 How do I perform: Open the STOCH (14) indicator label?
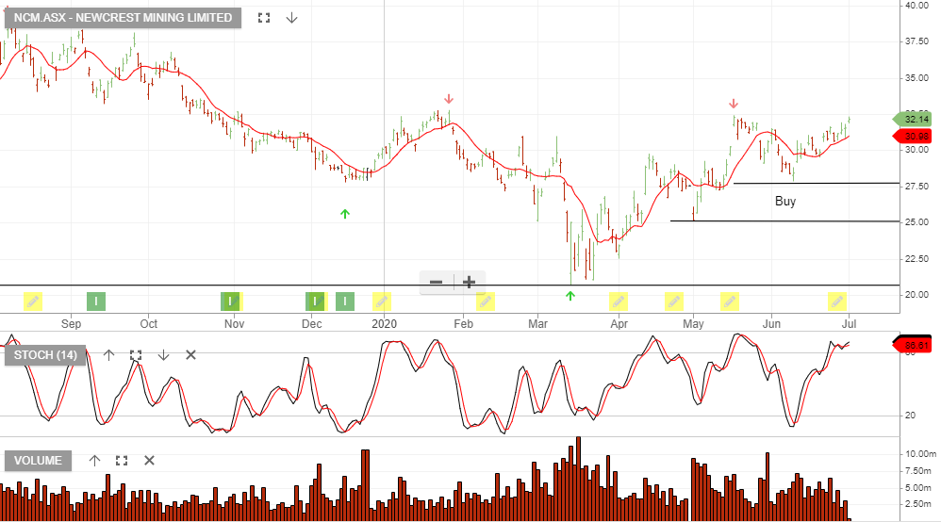coord(45,355)
